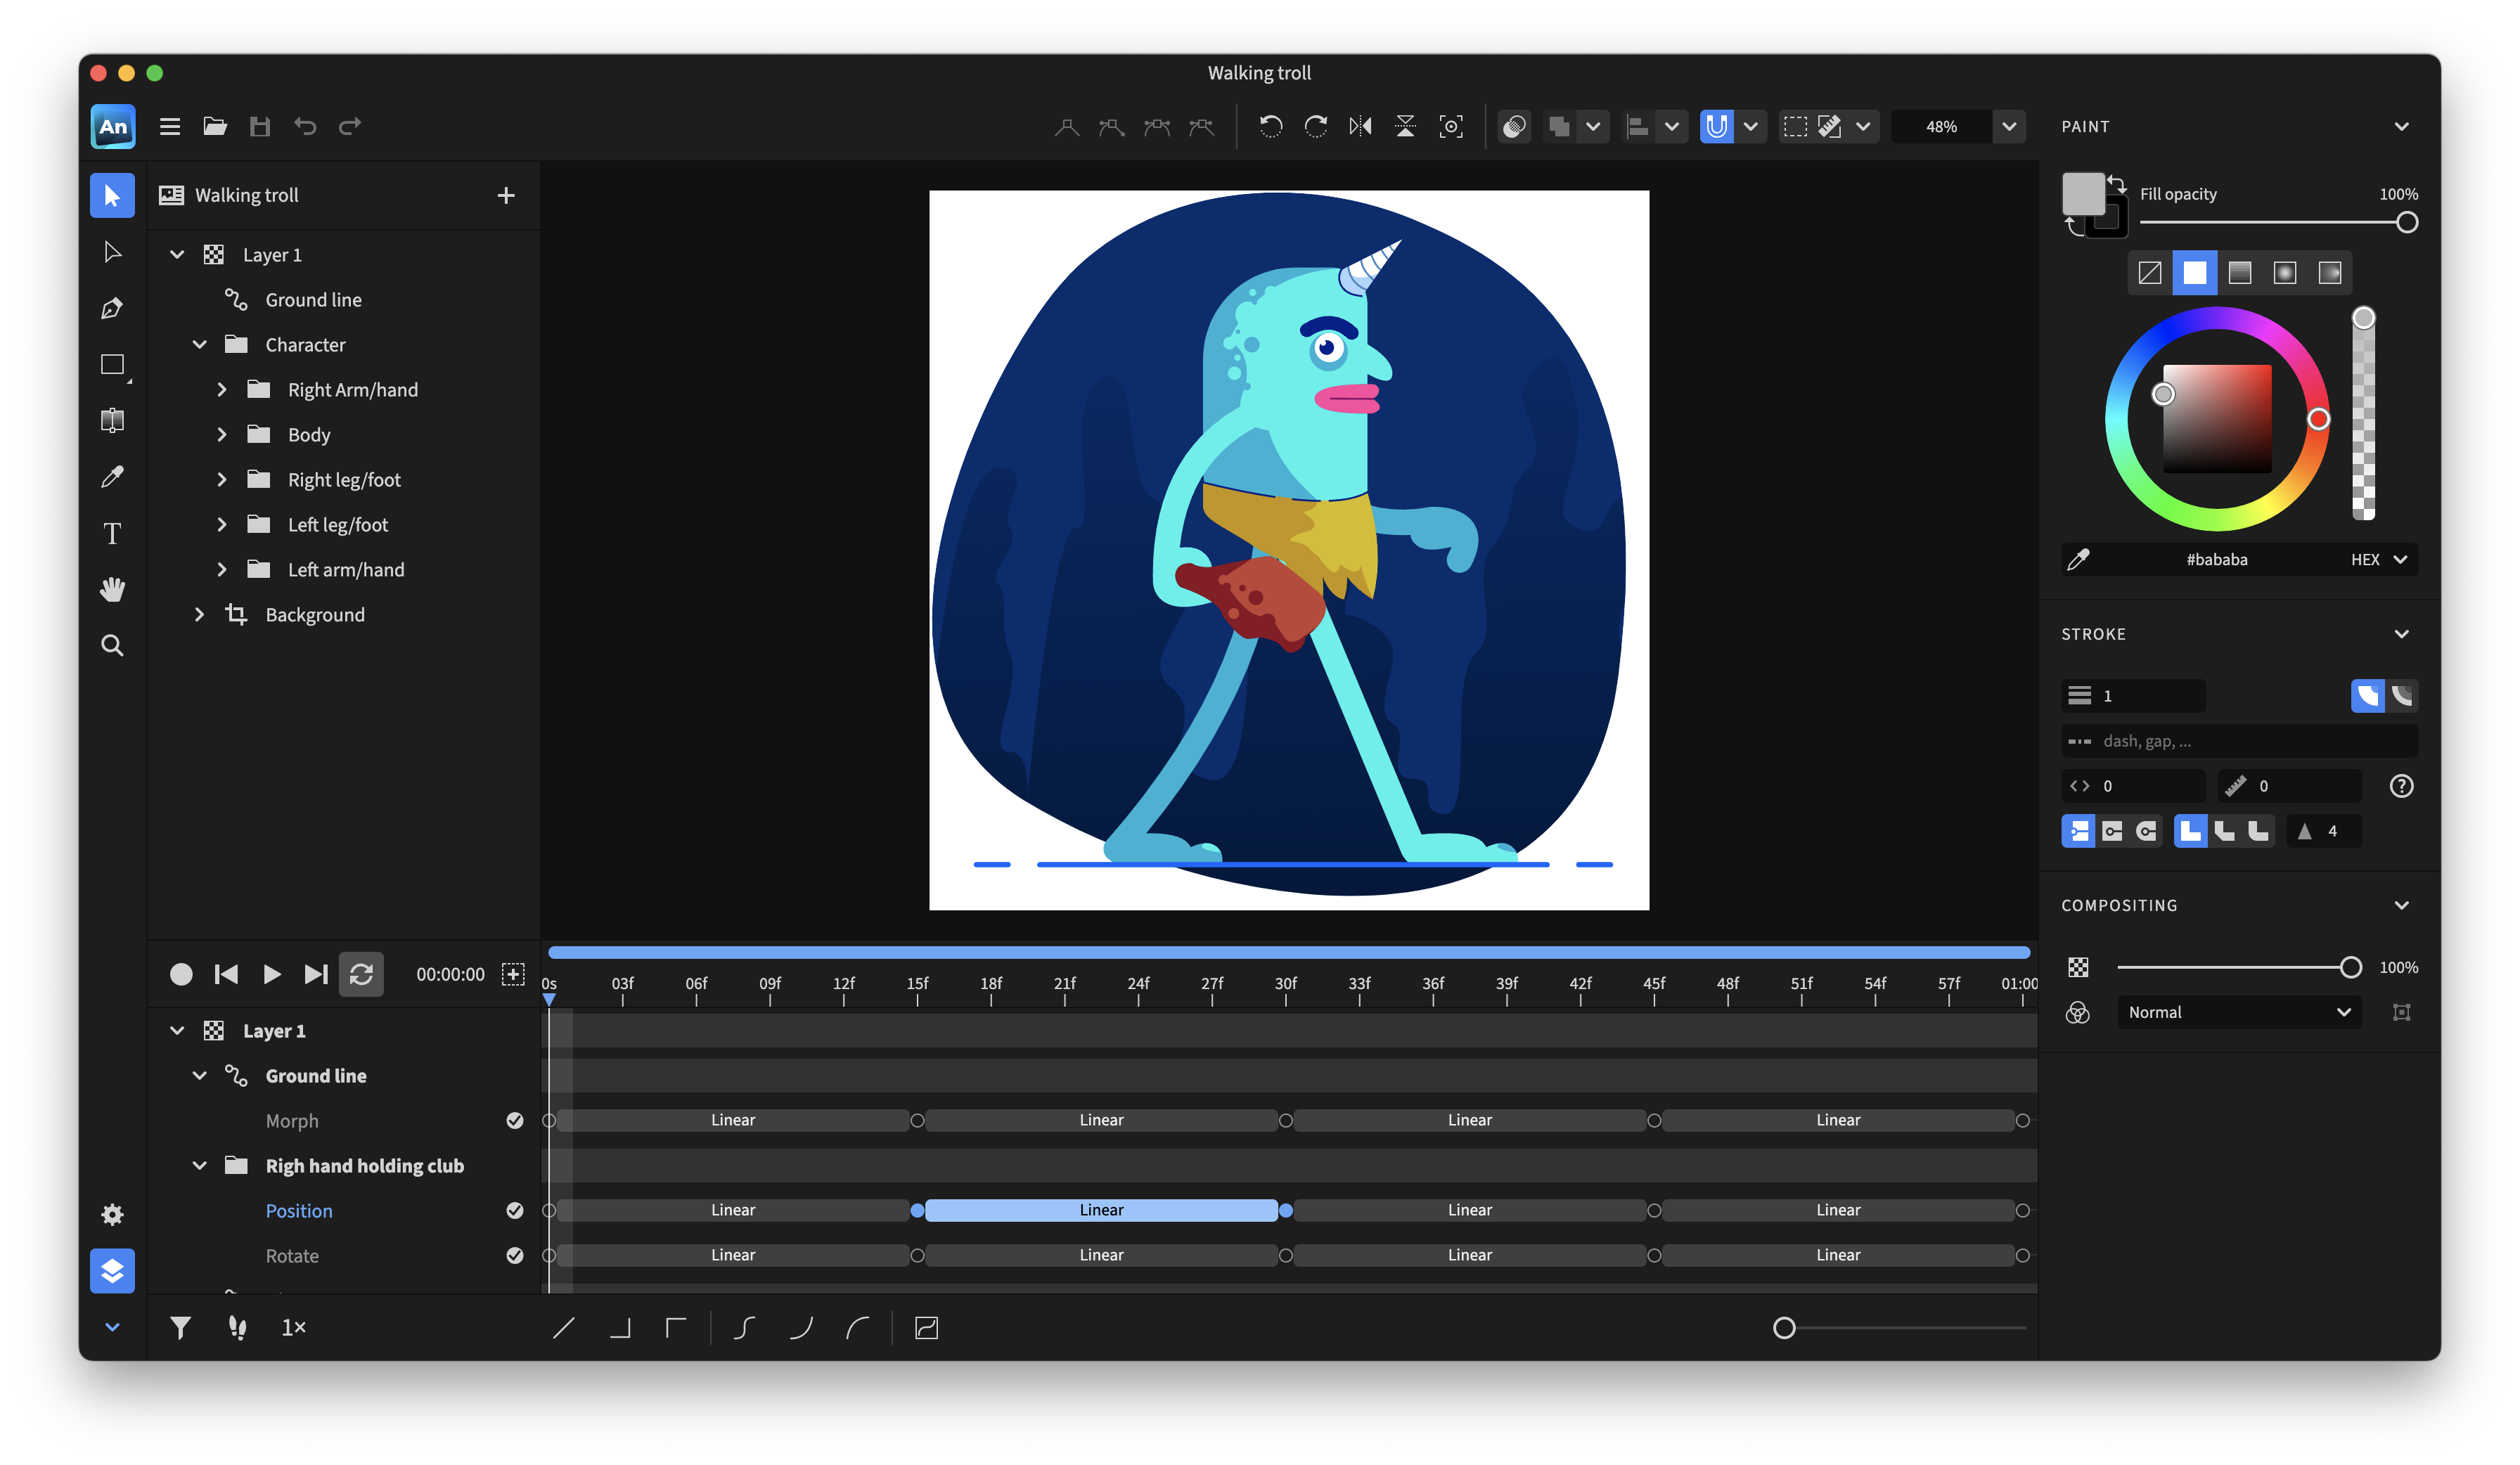Select the Text tool
The width and height of the screenshot is (2520, 1465).
(112, 533)
